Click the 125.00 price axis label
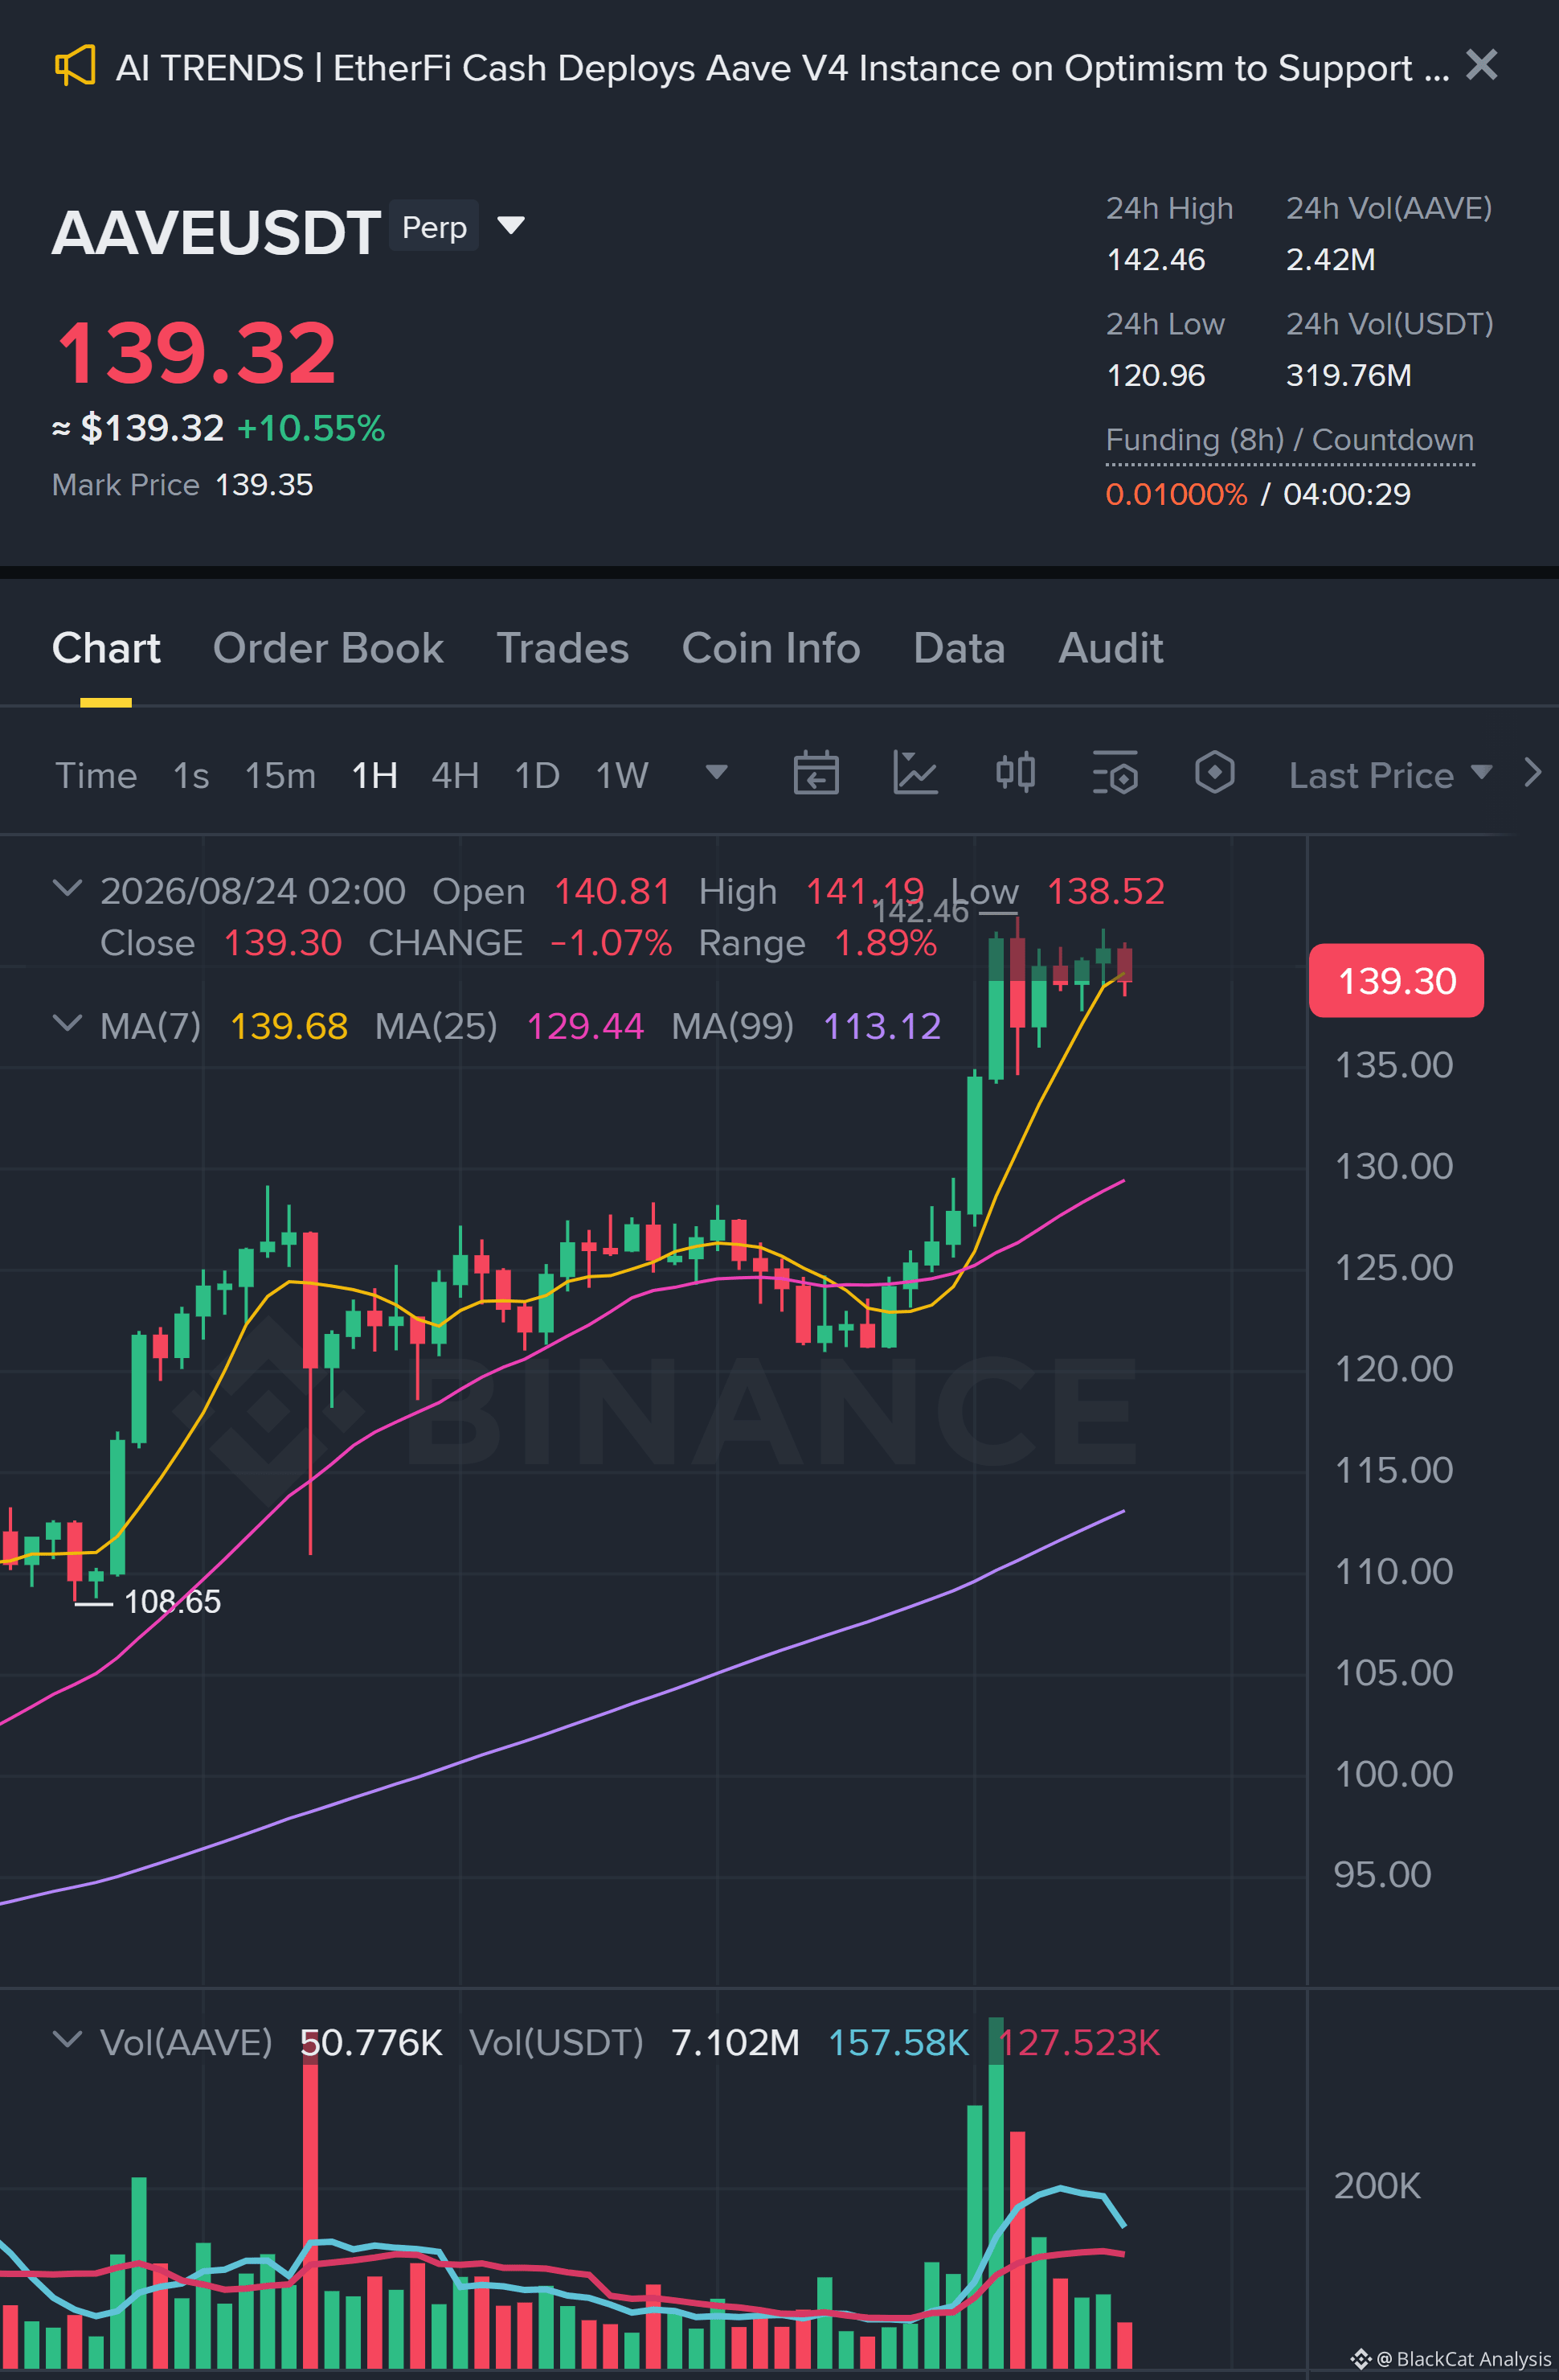Image resolution: width=1559 pixels, height=2380 pixels. click(1394, 1267)
